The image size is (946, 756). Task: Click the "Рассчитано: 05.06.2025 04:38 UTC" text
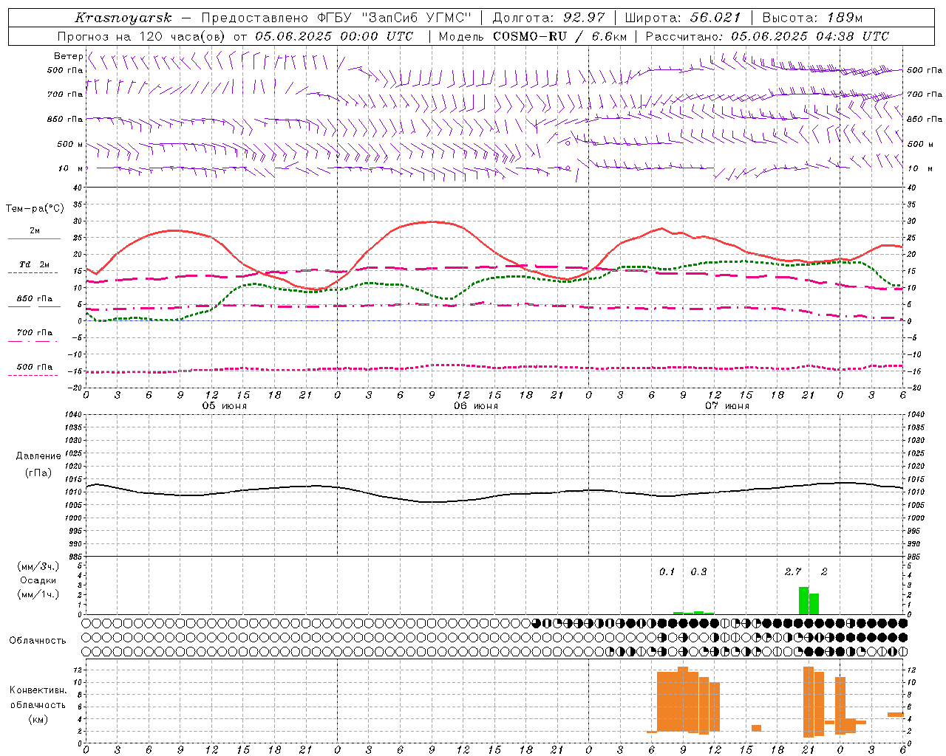tap(767, 36)
